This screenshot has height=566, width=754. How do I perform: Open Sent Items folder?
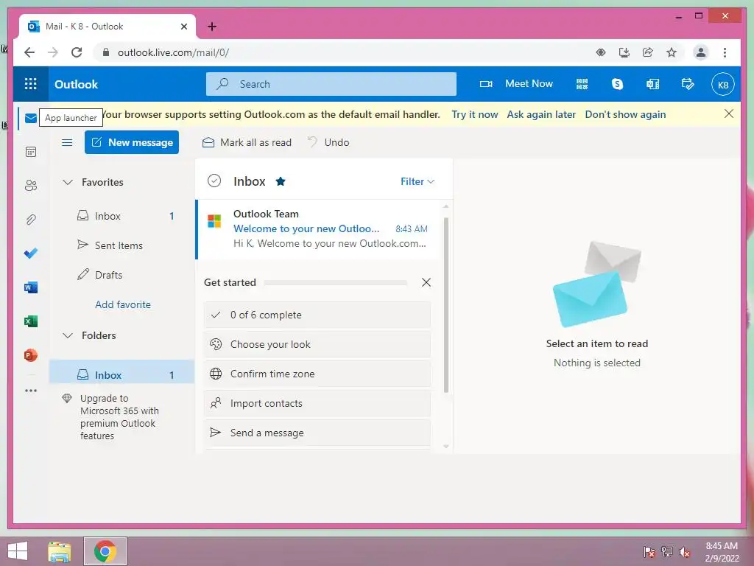(x=123, y=245)
